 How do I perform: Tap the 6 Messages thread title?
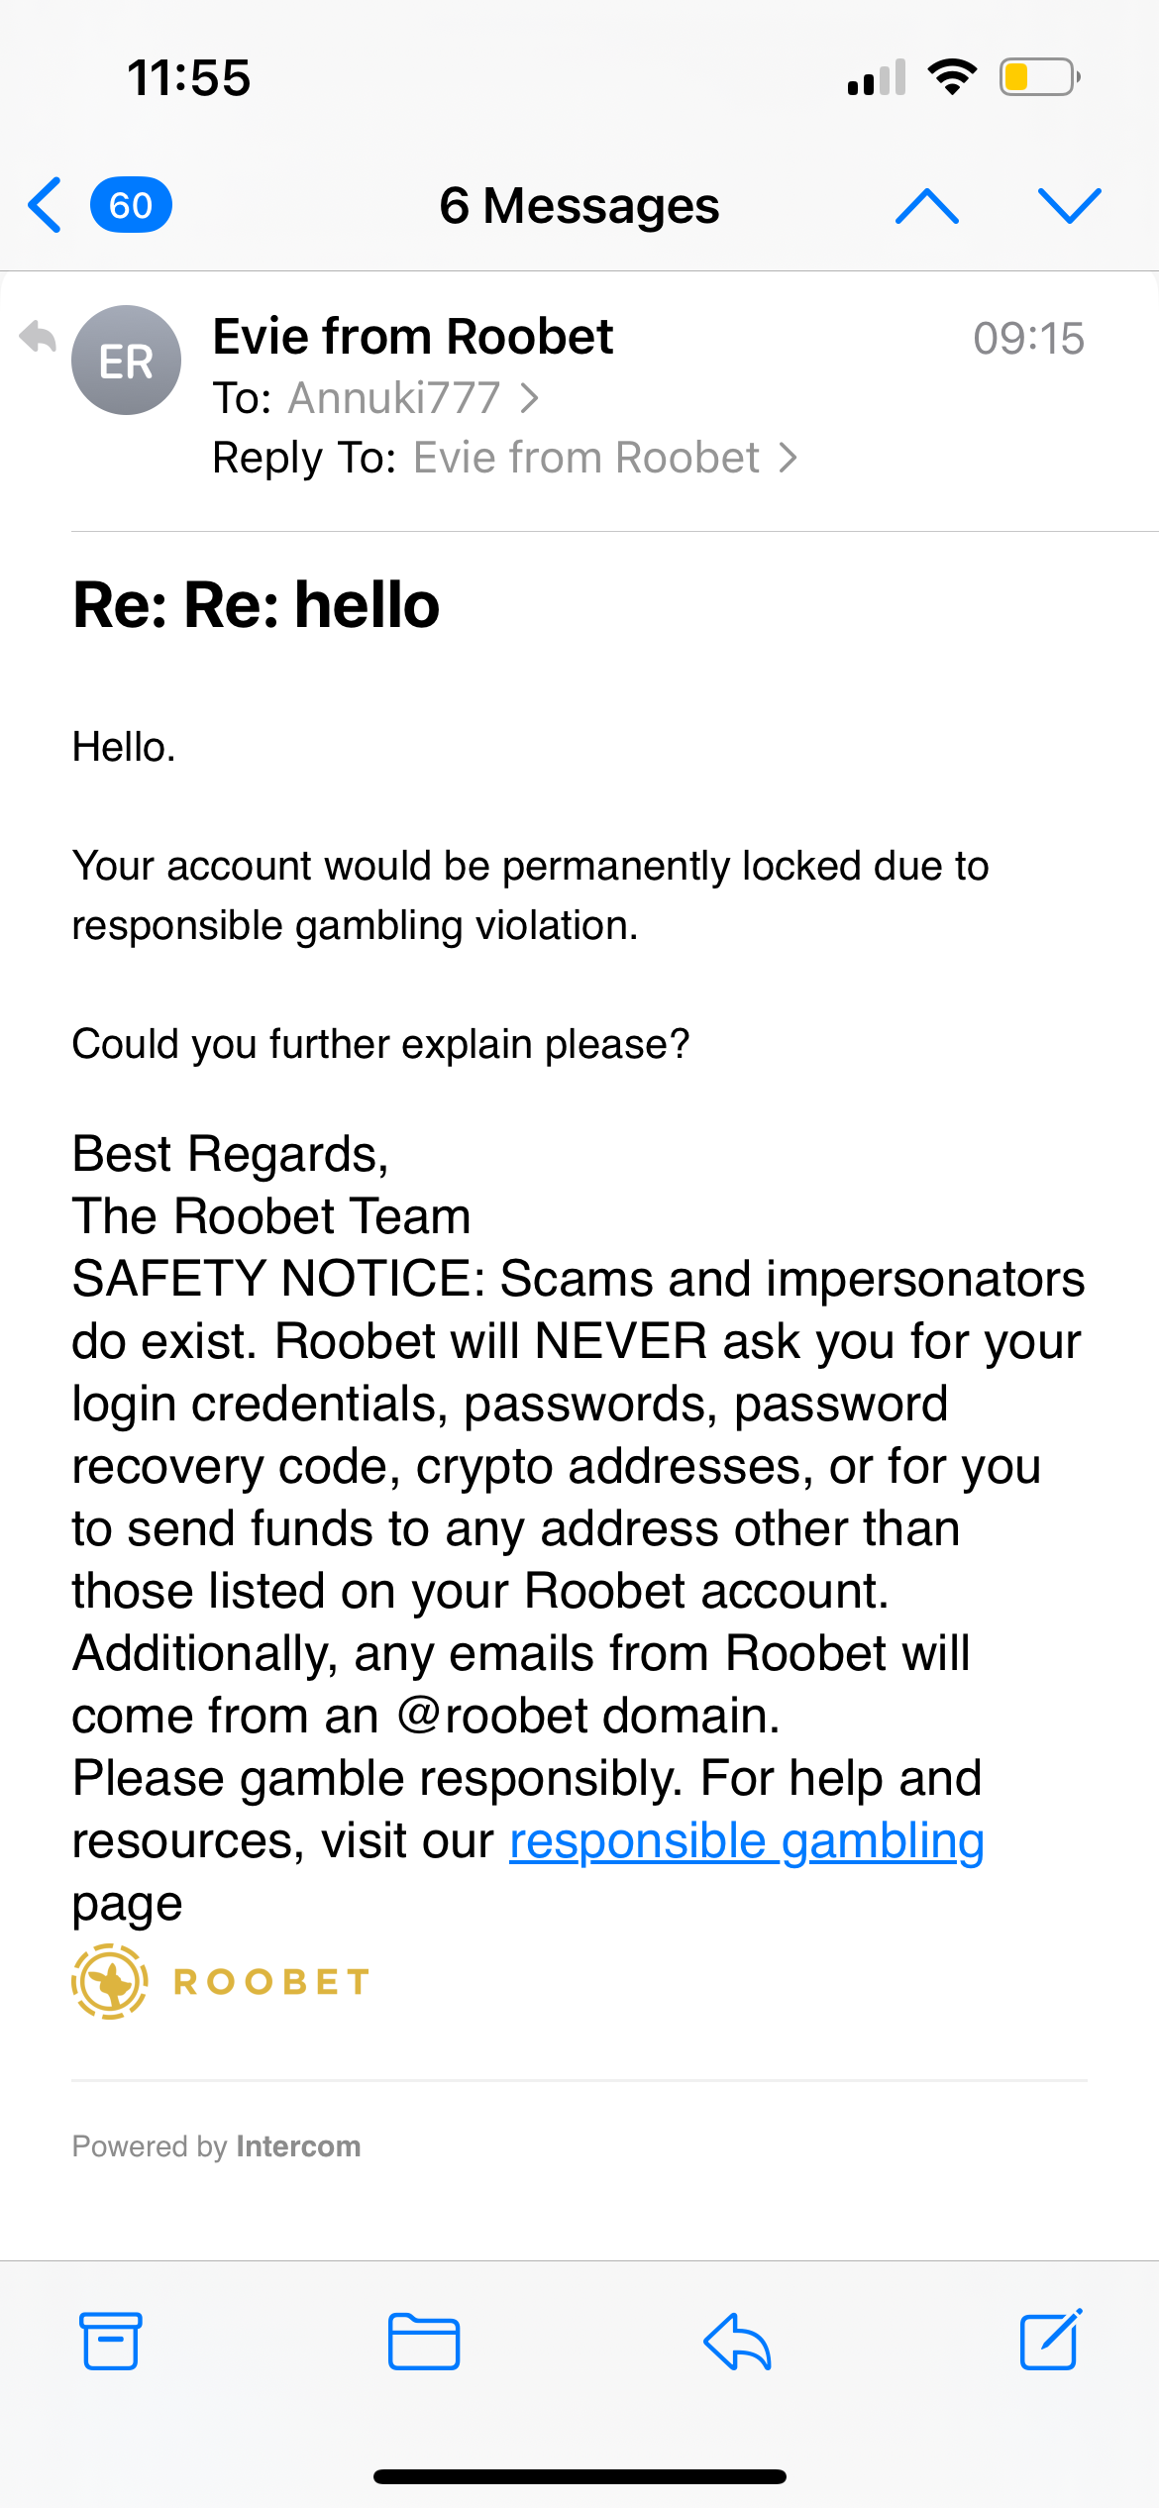[x=579, y=206]
